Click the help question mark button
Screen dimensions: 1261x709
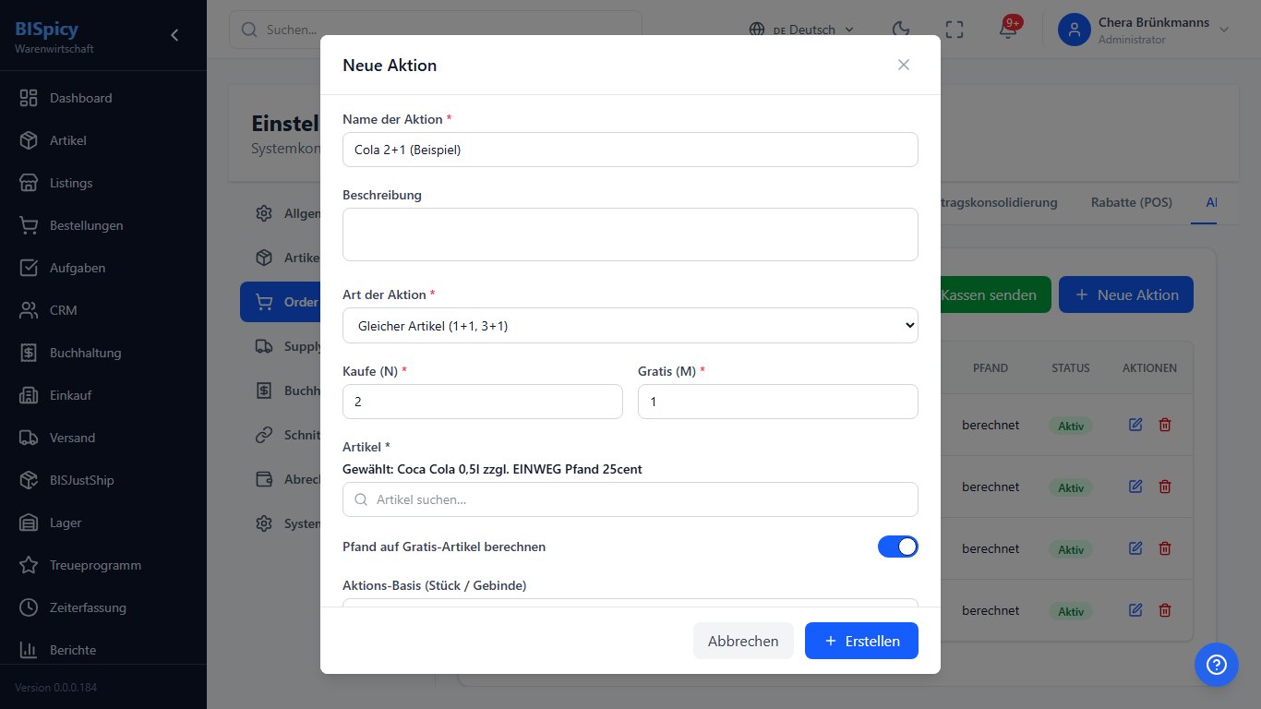[x=1217, y=665]
